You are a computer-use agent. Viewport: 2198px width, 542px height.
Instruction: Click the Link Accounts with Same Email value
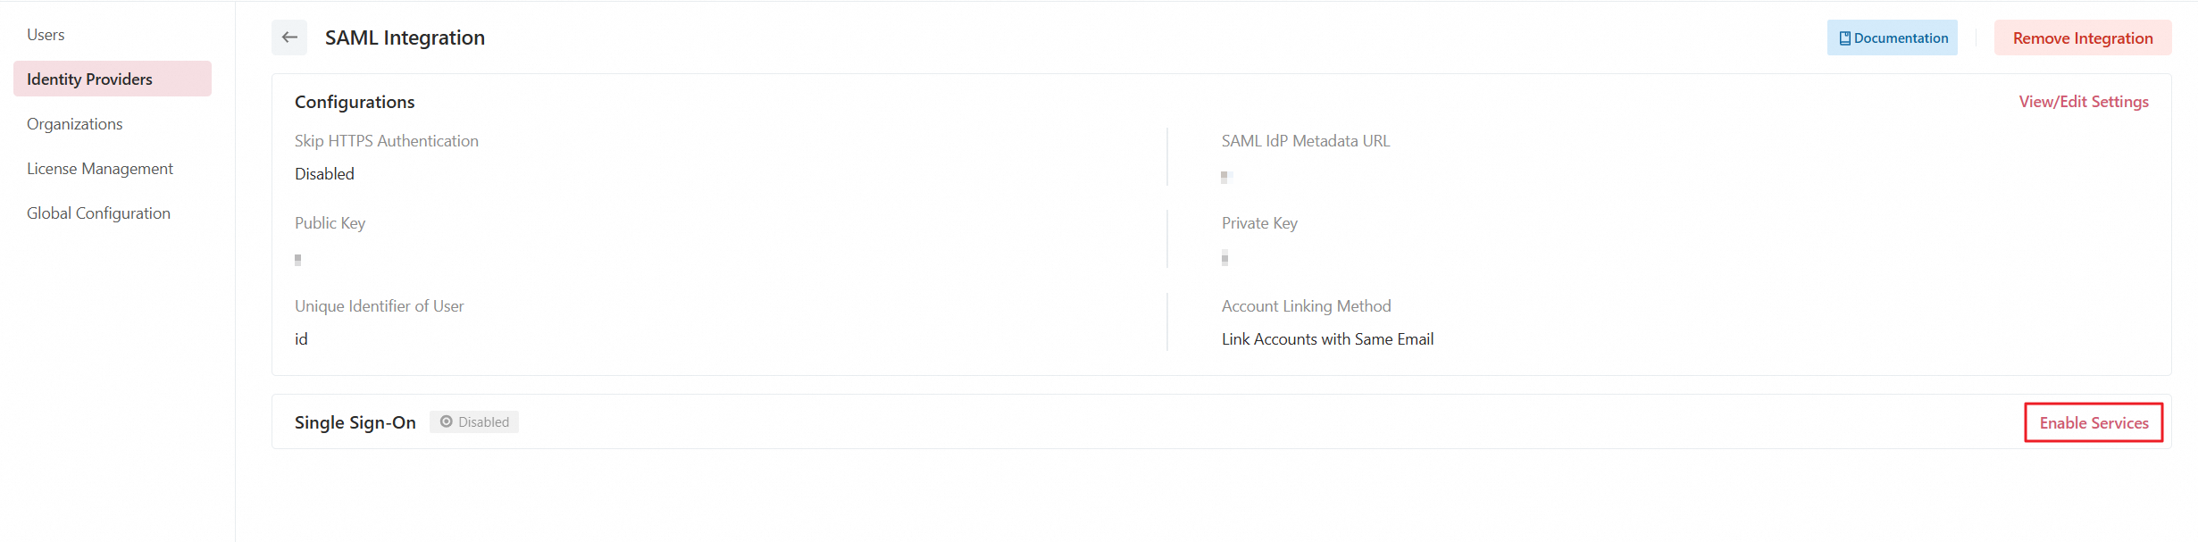(1327, 339)
